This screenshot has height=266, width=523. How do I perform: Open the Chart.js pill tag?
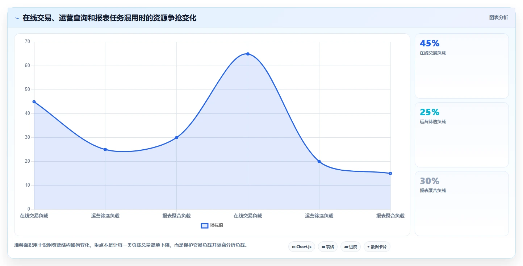pyautogui.click(x=302, y=247)
